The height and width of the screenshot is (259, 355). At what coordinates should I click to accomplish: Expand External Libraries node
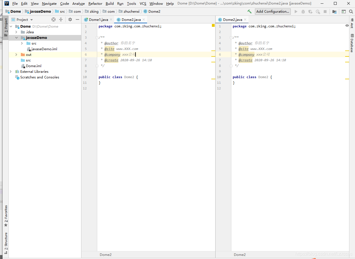point(11,71)
